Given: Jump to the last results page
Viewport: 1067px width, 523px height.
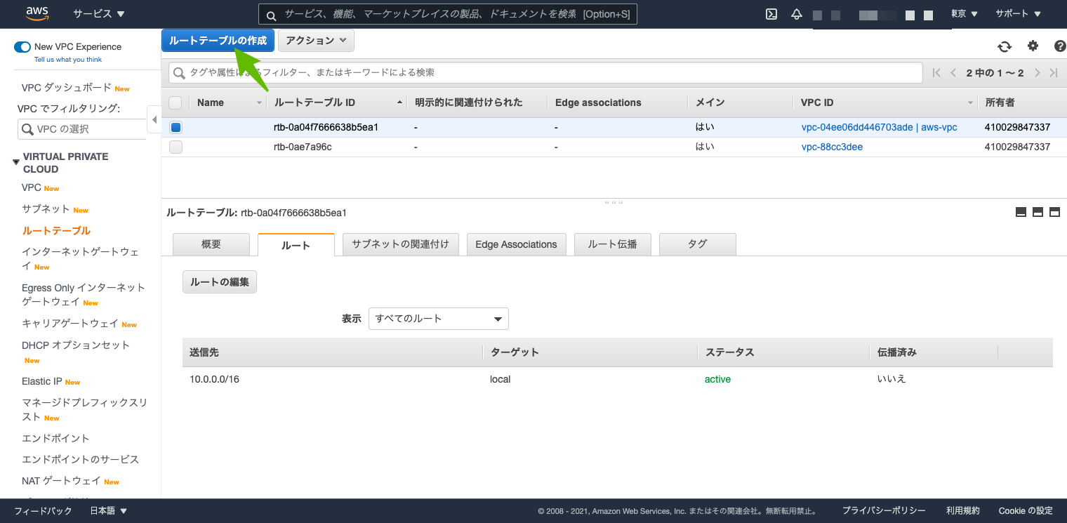Looking at the screenshot, I should [x=1054, y=73].
